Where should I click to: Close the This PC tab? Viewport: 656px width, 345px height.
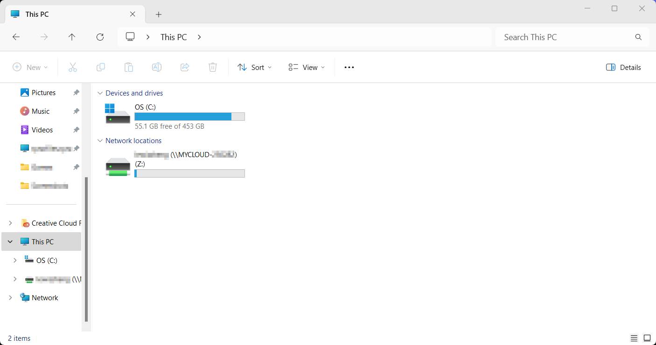133,14
